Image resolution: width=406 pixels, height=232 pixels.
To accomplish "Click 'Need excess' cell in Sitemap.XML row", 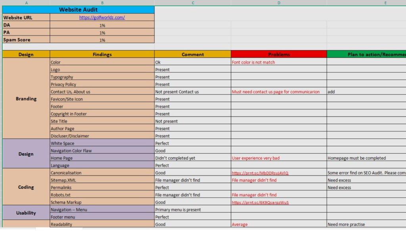I will click(x=366, y=180).
